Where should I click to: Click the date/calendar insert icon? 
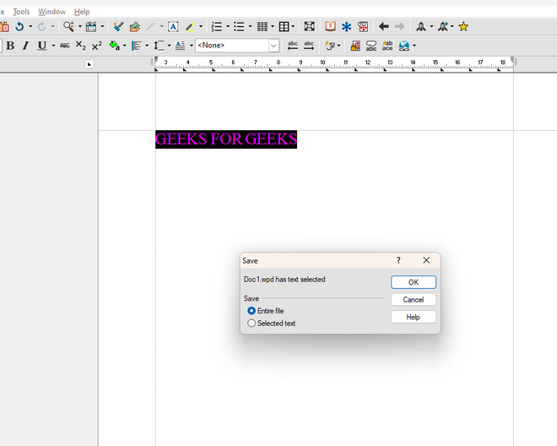tap(91, 27)
